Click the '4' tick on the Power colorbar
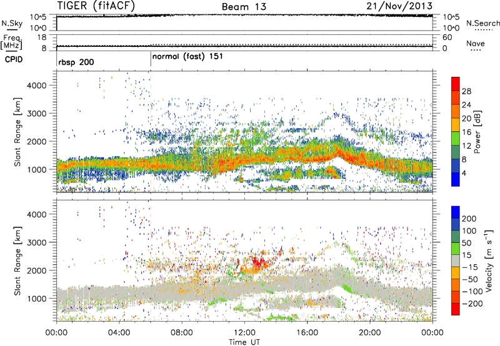Image resolution: width=500 pixels, height=346 pixels. 464,174
